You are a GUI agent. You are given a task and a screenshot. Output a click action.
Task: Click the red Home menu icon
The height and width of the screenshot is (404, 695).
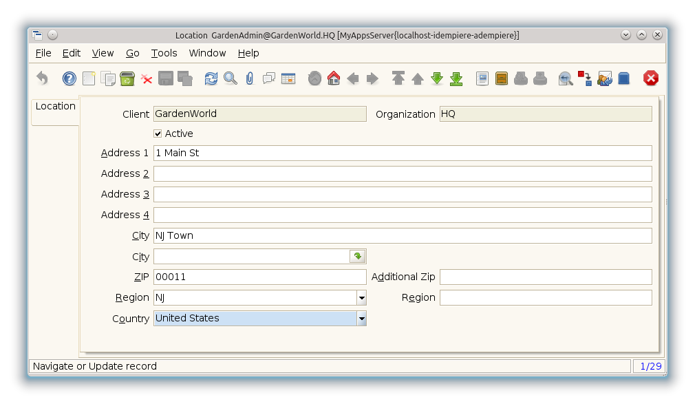click(x=334, y=78)
